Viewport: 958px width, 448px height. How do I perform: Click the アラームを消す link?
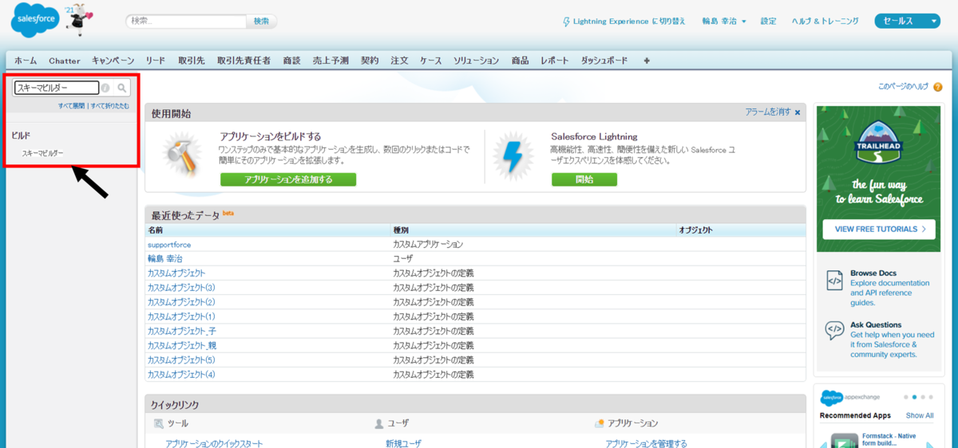[x=768, y=112]
